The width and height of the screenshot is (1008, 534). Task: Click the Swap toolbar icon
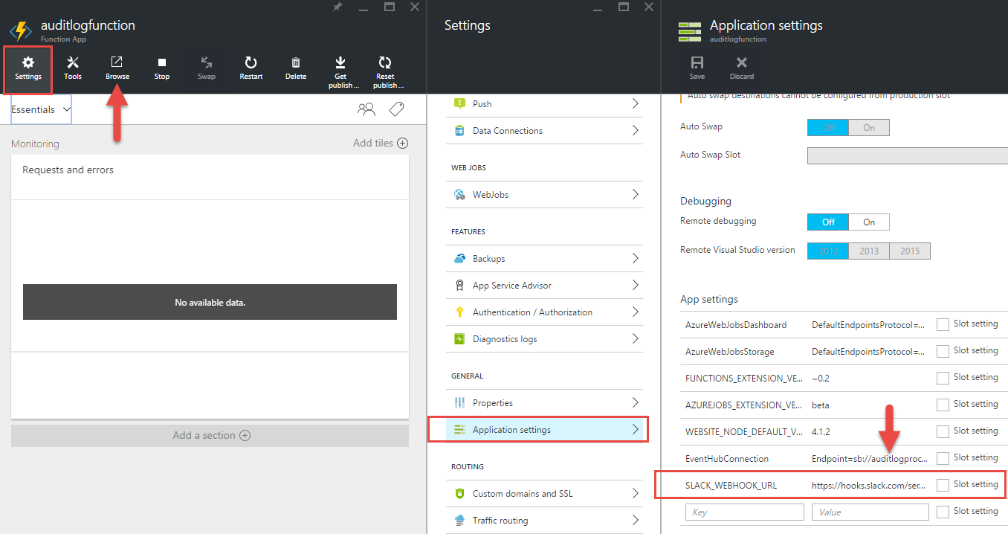pyautogui.click(x=207, y=62)
